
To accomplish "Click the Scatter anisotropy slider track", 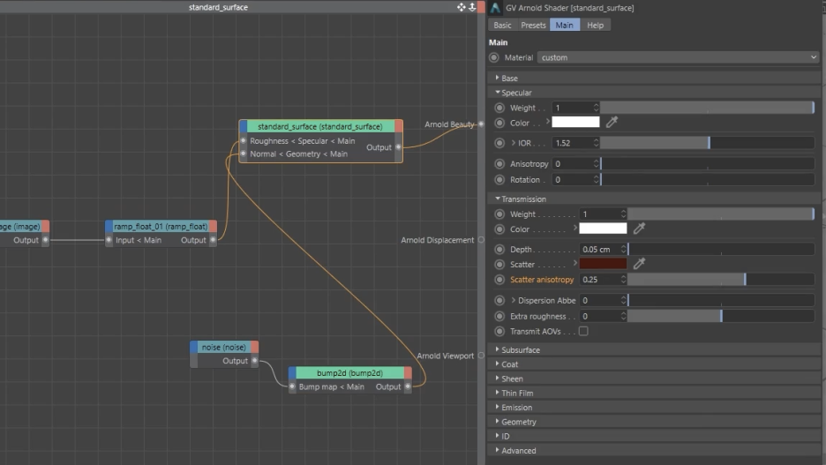I will pyautogui.click(x=721, y=280).
